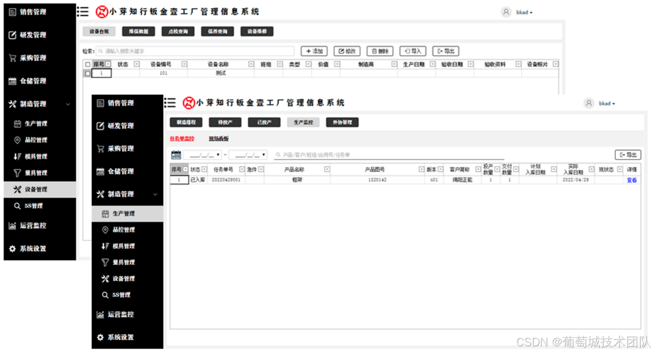Open the 设备名称 column filter
This screenshot has width=653, height=353.
(x=251, y=64)
